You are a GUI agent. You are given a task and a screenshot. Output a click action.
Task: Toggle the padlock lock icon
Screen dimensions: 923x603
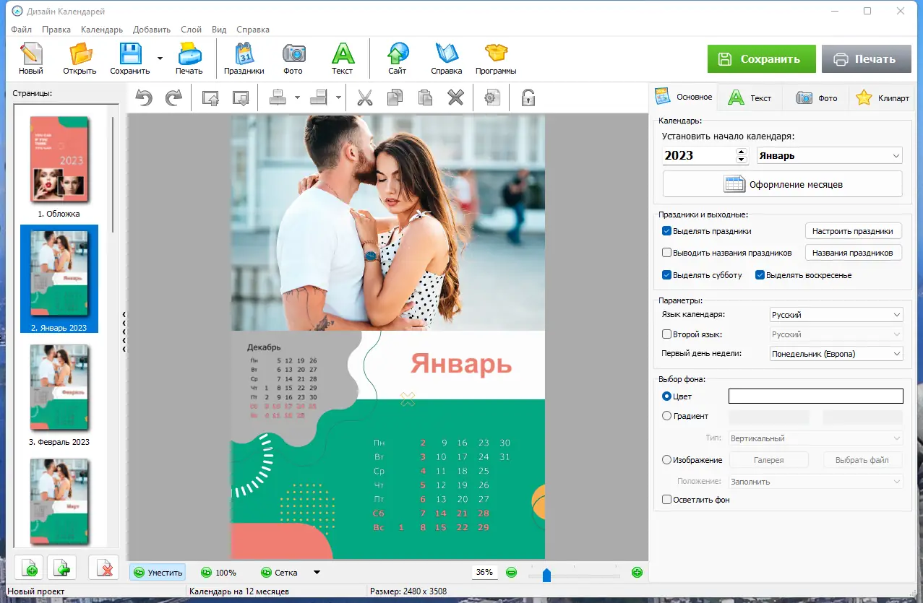click(x=528, y=97)
